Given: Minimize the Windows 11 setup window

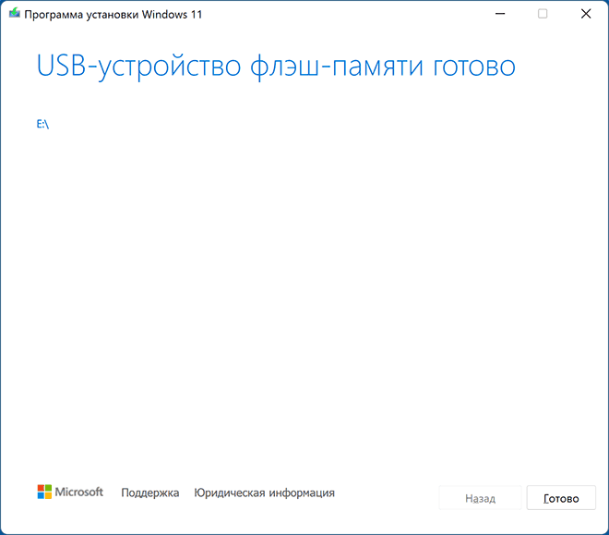Looking at the screenshot, I should [499, 14].
